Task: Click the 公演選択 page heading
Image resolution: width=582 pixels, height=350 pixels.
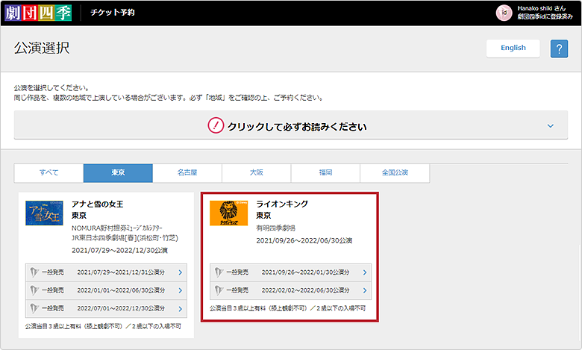Action: coord(42,48)
